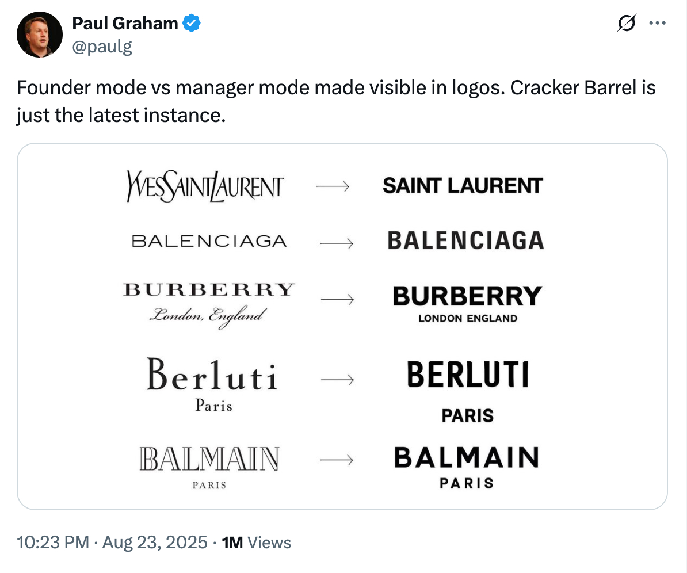Click the blue verified badge

192,24
